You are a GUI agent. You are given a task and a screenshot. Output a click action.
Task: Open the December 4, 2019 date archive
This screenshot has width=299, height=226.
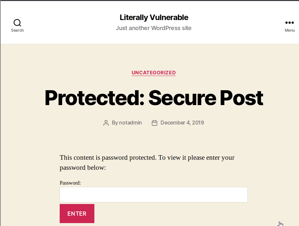click(x=182, y=123)
